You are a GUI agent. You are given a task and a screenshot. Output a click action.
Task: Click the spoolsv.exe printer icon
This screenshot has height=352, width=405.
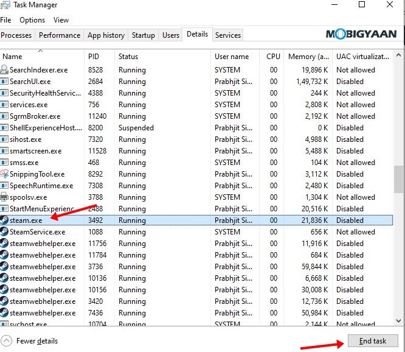point(4,197)
